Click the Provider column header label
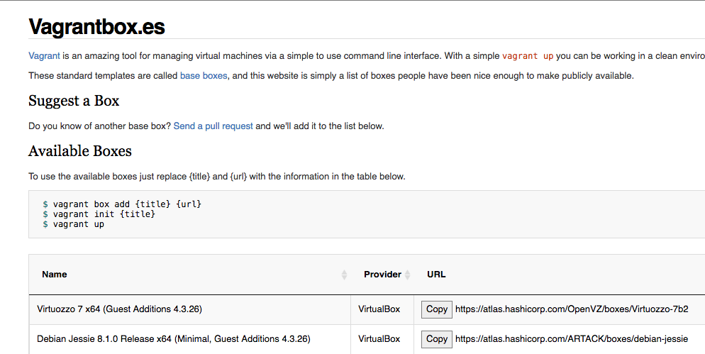This screenshot has height=354, width=705. [382, 275]
